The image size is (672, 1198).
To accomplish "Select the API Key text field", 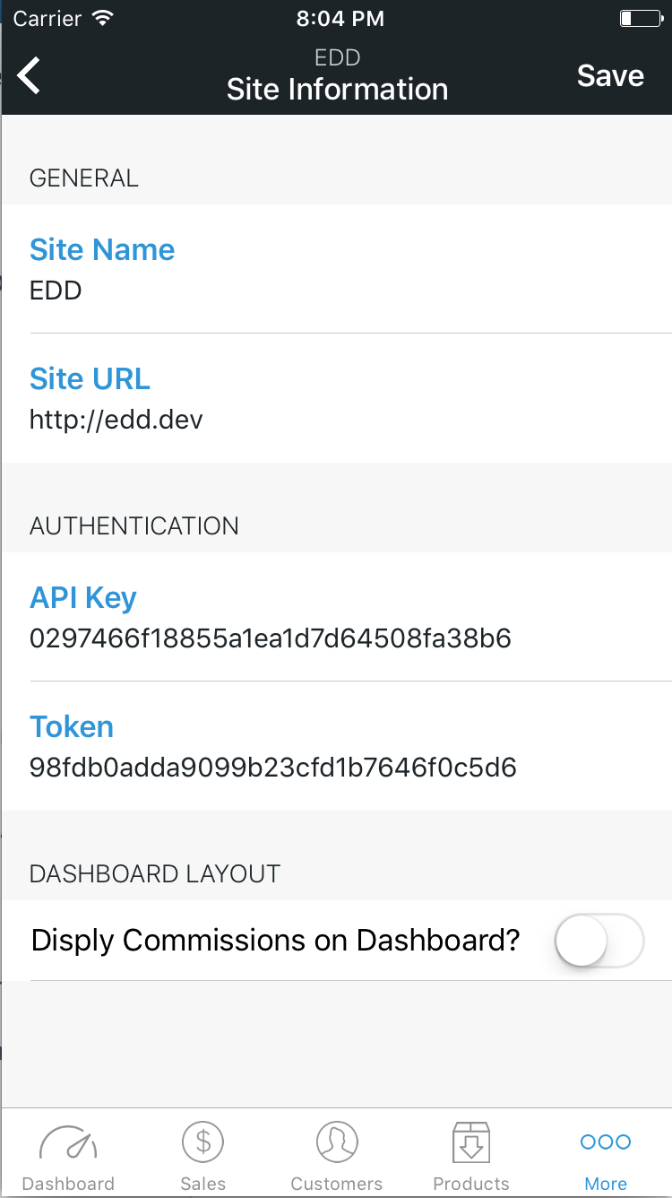I will point(270,638).
